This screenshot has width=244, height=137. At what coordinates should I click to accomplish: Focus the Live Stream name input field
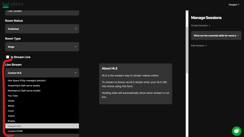tap(42, 12)
